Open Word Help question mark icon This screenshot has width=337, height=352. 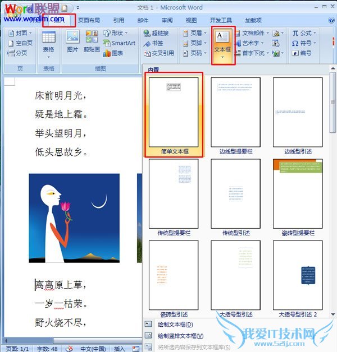pos(331,20)
